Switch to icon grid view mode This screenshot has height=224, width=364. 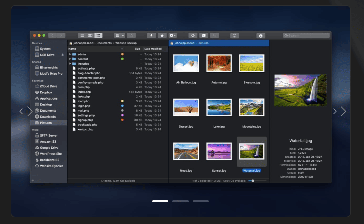tap(98, 35)
